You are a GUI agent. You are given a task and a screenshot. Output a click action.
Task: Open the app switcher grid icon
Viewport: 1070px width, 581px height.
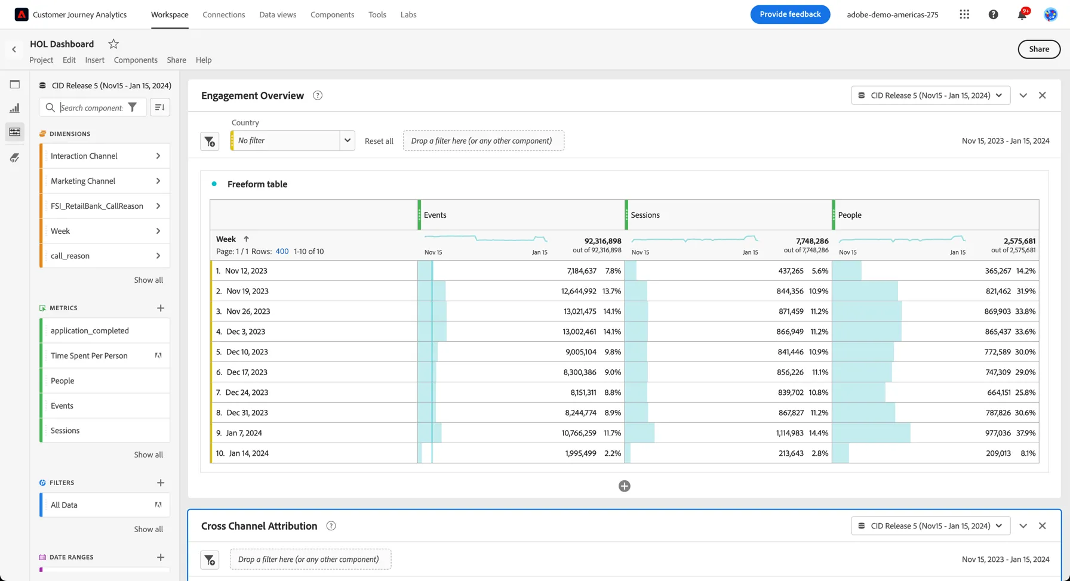pyautogui.click(x=964, y=14)
